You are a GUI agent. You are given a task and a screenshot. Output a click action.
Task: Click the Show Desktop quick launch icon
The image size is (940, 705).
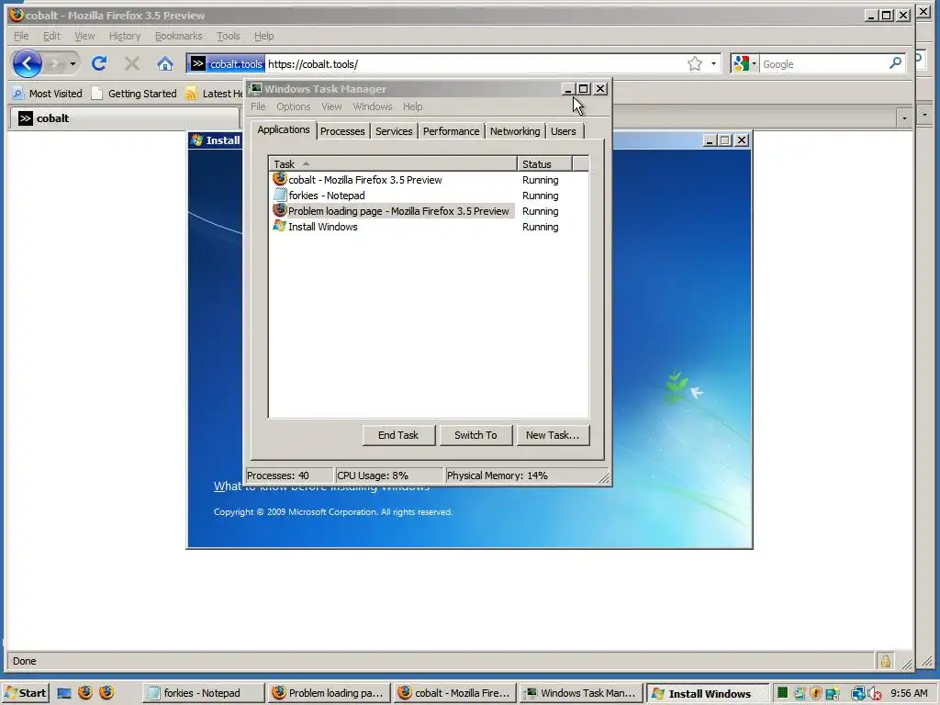pos(64,693)
